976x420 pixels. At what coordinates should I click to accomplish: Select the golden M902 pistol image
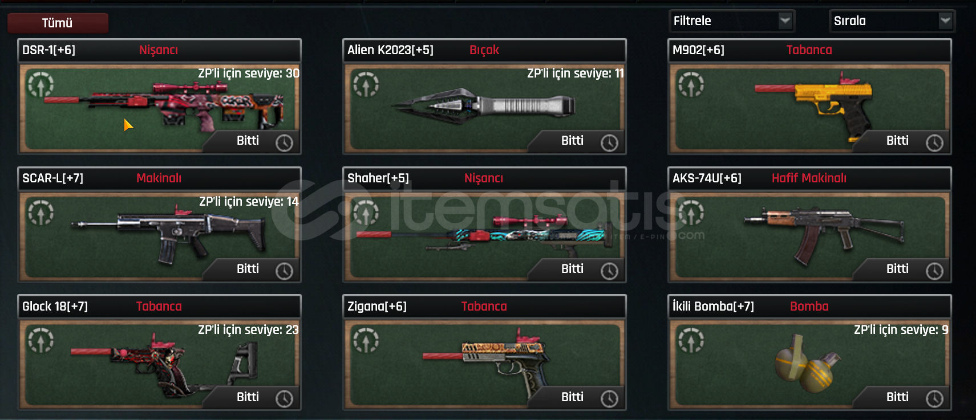tap(814, 107)
